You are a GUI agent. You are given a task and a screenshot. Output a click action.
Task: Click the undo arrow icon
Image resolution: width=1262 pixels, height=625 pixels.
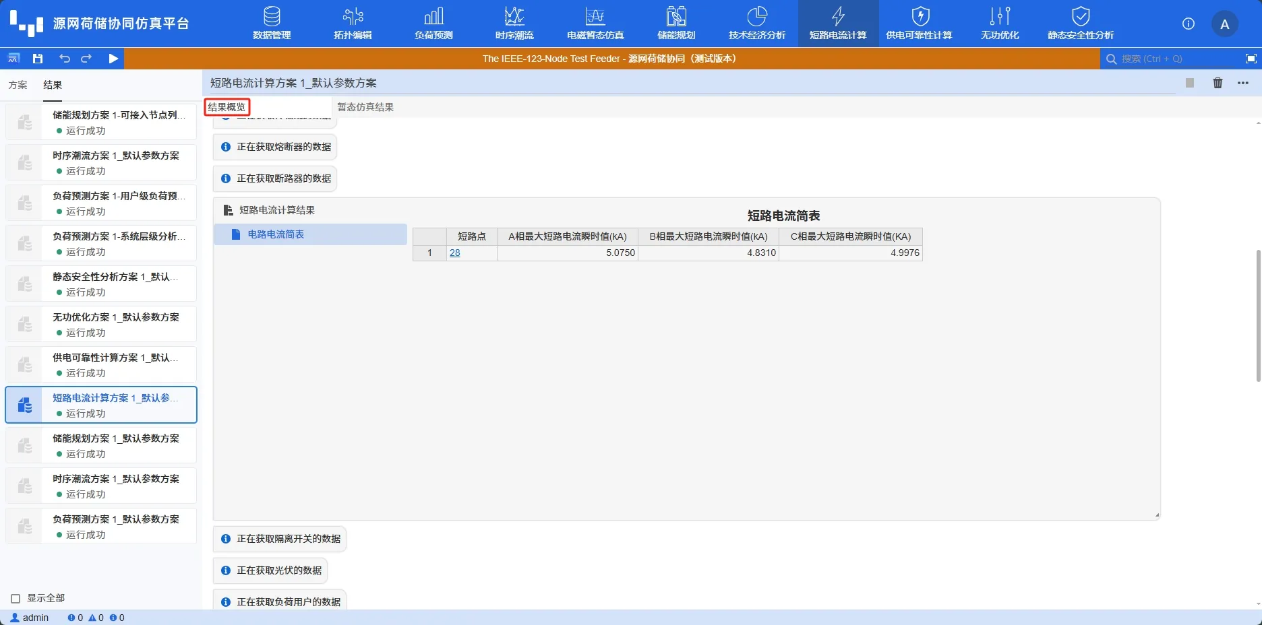click(64, 59)
